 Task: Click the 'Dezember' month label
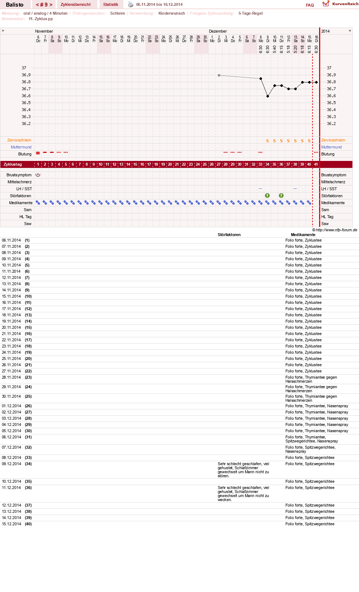click(218, 31)
